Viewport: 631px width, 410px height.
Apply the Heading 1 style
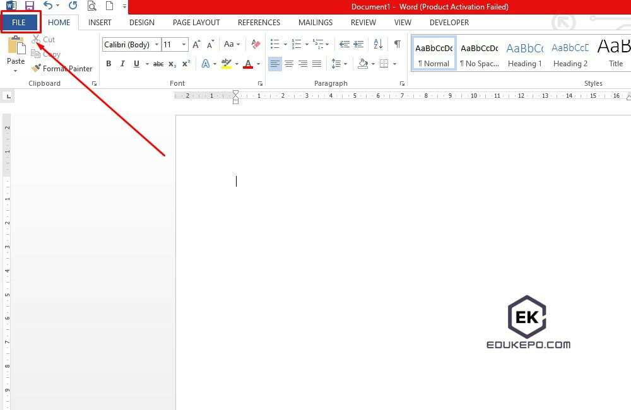(x=524, y=54)
